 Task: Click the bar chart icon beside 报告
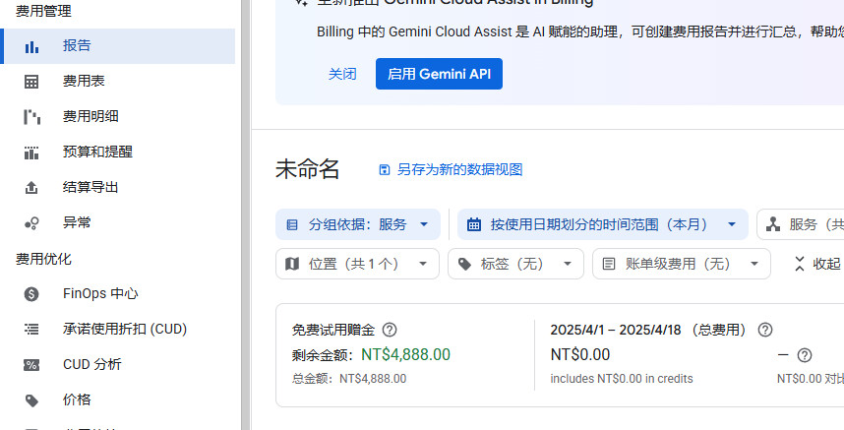31,46
